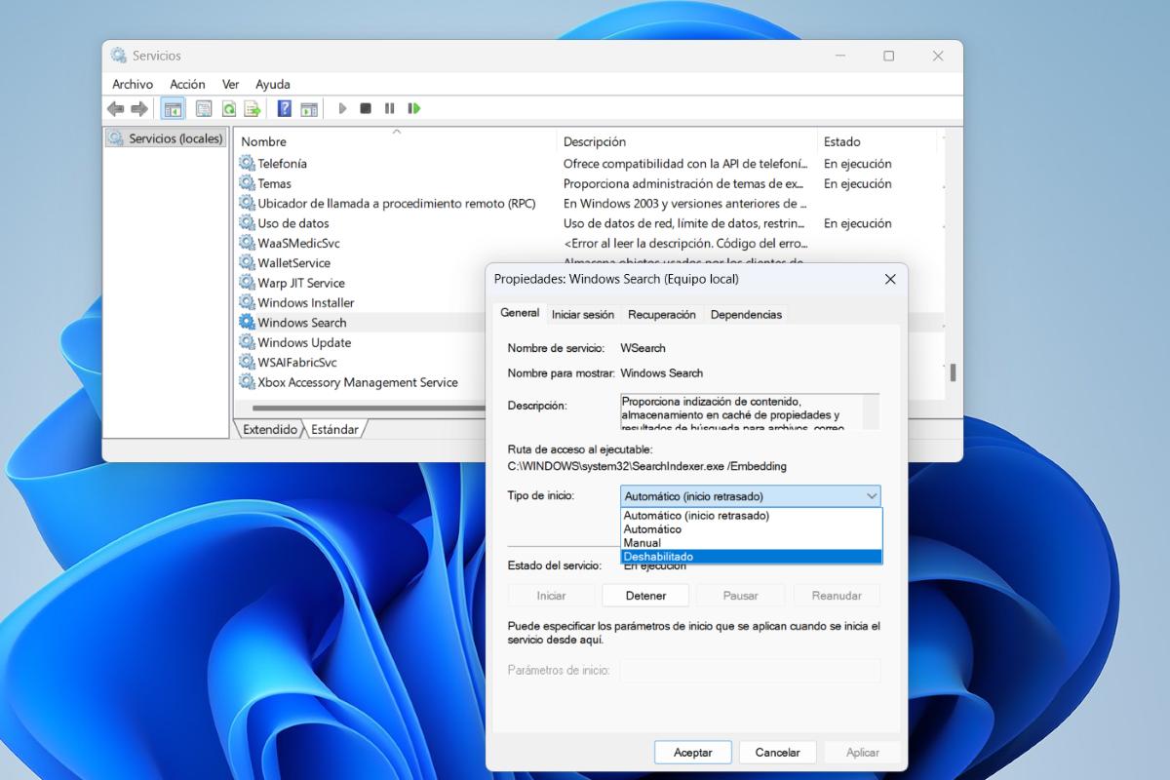Click the Detener button
This screenshot has height=780, width=1170.
[645, 596]
